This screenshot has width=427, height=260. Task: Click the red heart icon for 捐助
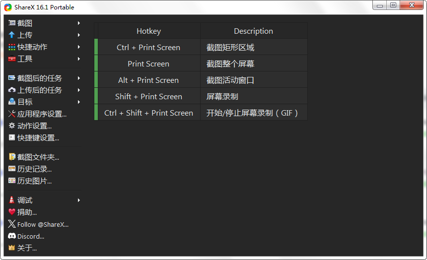point(12,212)
